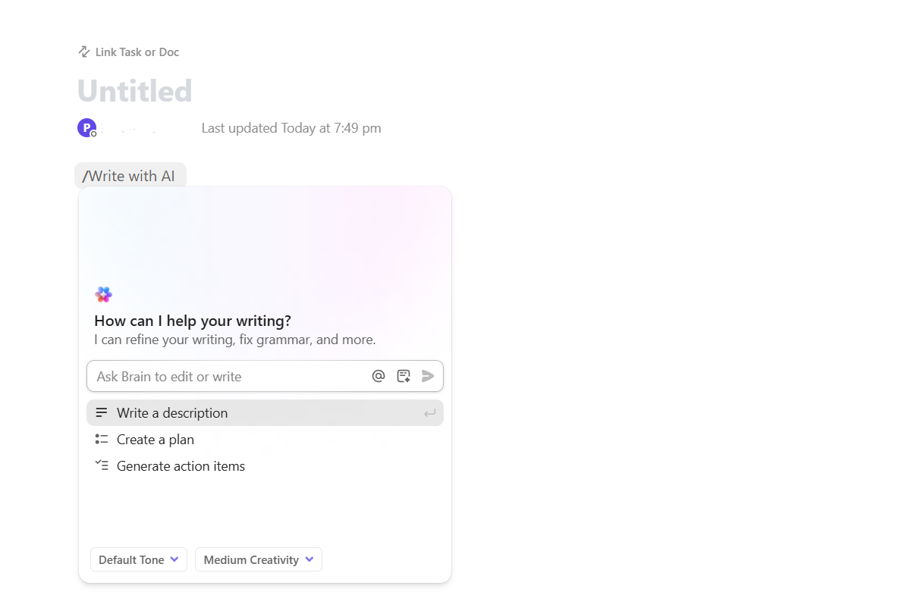Screen dimensions: 908x614
Task: Click the Medium Creativity setting control
Action: 258,559
